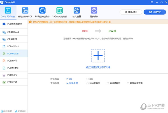The height and width of the screenshot is (113, 168).
Task: Click the PDF转JPG sidebar icon
Action: pos(4,75)
